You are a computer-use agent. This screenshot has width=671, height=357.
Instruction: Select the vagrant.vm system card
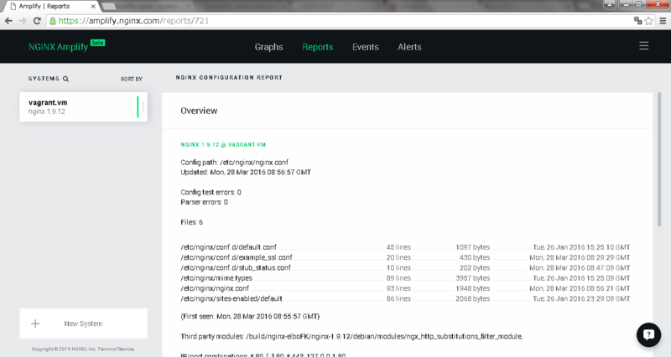tap(83, 107)
